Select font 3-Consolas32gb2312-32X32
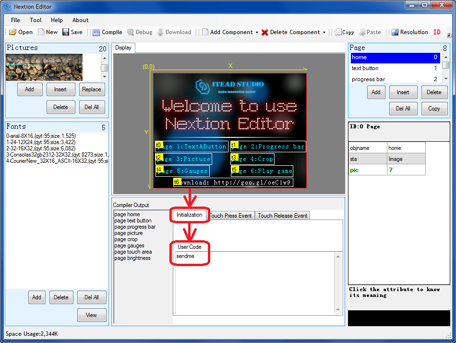Viewport: 456px width, 343px height. coord(57,155)
